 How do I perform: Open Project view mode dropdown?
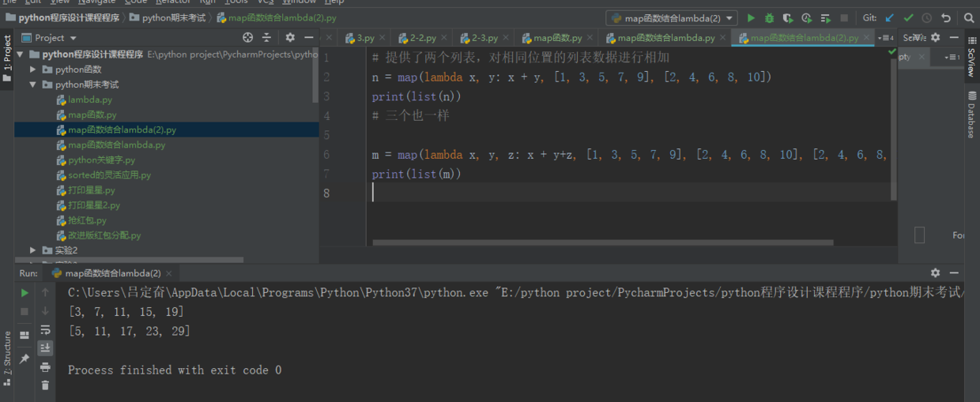click(x=49, y=37)
